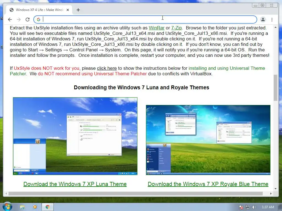Go back using the browser back arrow
The image size is (282, 211).
point(10,20)
